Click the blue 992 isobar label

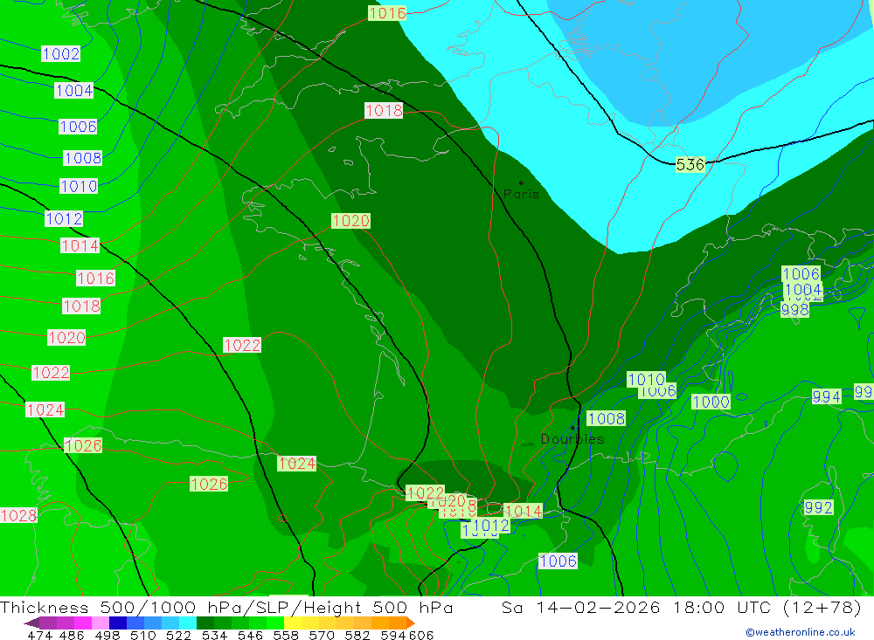click(x=818, y=507)
